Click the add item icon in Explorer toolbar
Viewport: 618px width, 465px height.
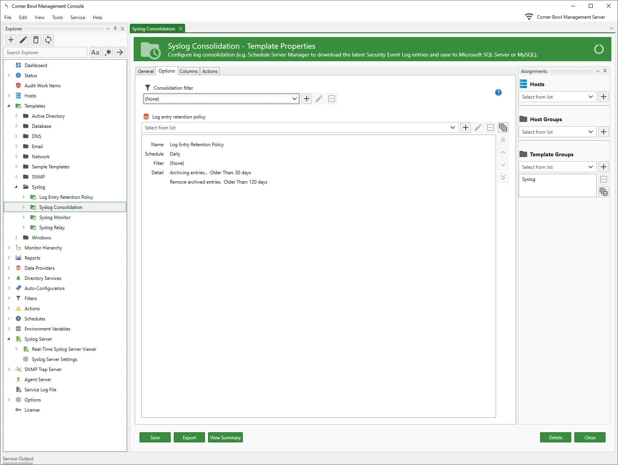(x=11, y=40)
